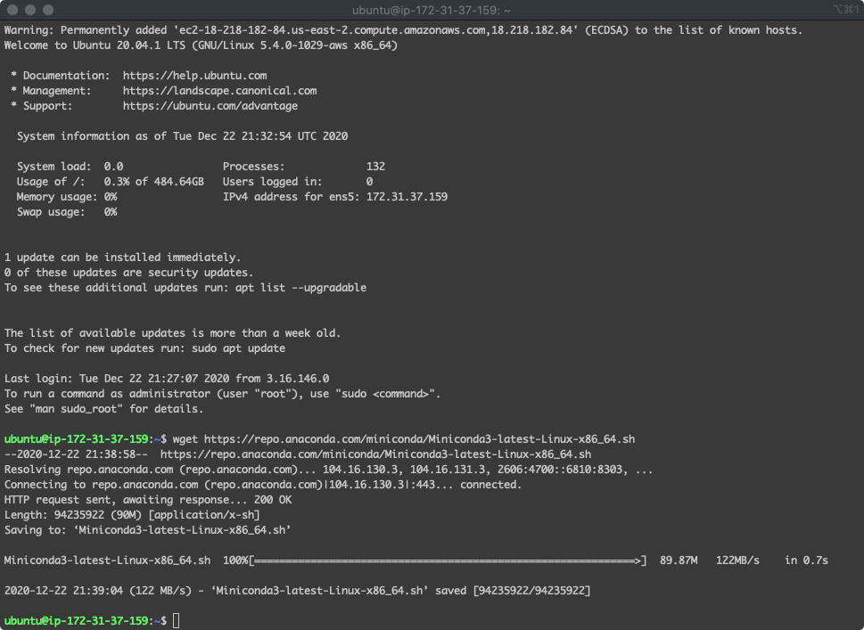Click the last green prompt at the bottom

click(86, 620)
